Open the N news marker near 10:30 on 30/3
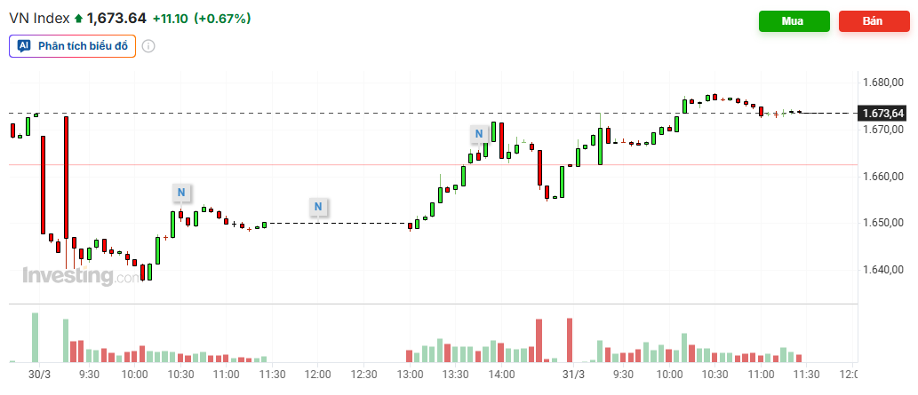918x395 pixels. 181,192
